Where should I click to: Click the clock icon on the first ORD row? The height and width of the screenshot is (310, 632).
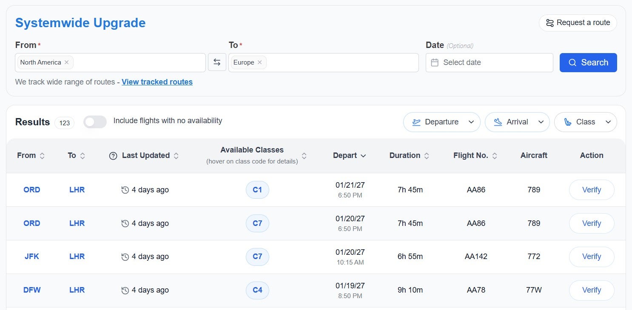(125, 190)
